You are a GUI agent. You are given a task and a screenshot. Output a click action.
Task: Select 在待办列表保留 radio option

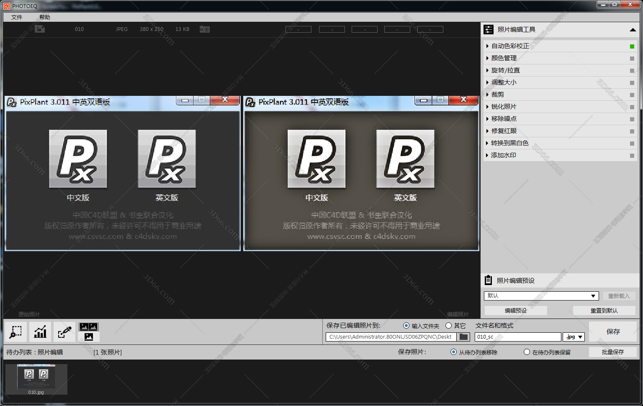point(527,352)
